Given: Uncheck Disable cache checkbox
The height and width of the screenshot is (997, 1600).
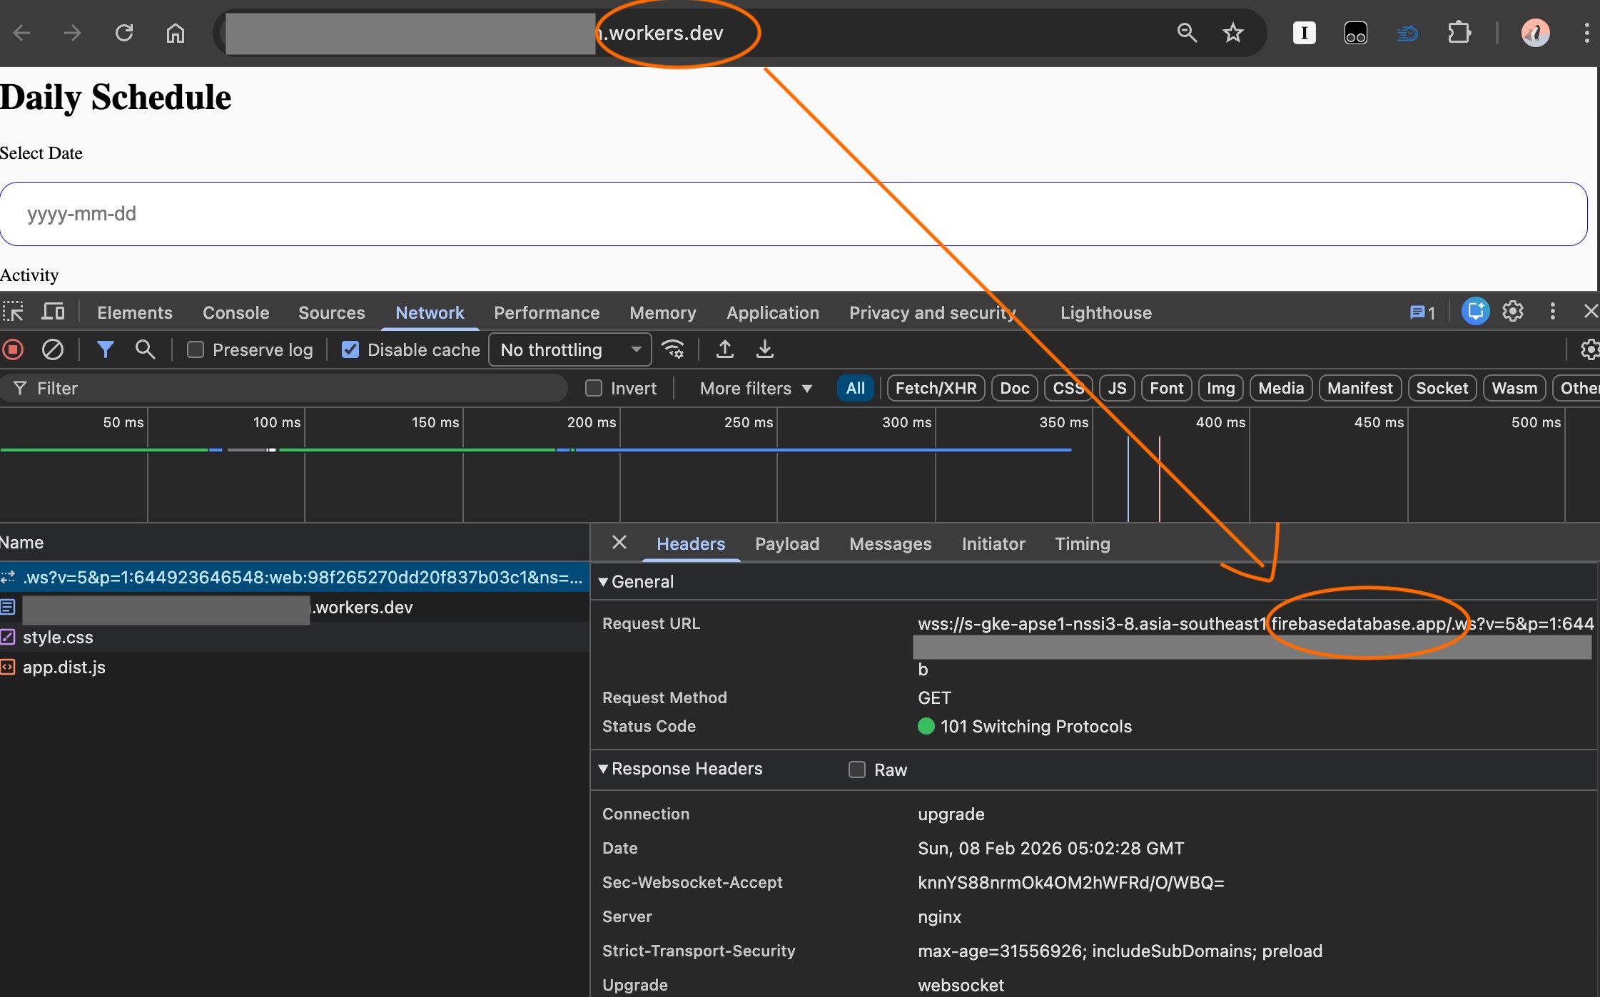Looking at the screenshot, I should click(350, 349).
